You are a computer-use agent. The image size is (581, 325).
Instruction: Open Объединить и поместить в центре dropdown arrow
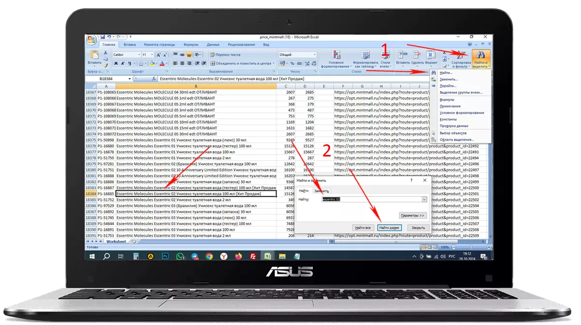273,63
